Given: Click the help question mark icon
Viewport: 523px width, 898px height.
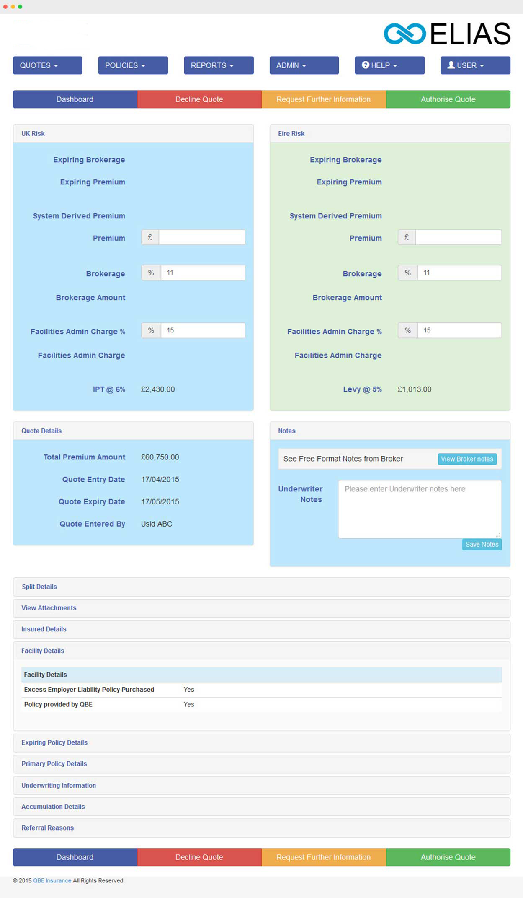Looking at the screenshot, I should tap(365, 65).
